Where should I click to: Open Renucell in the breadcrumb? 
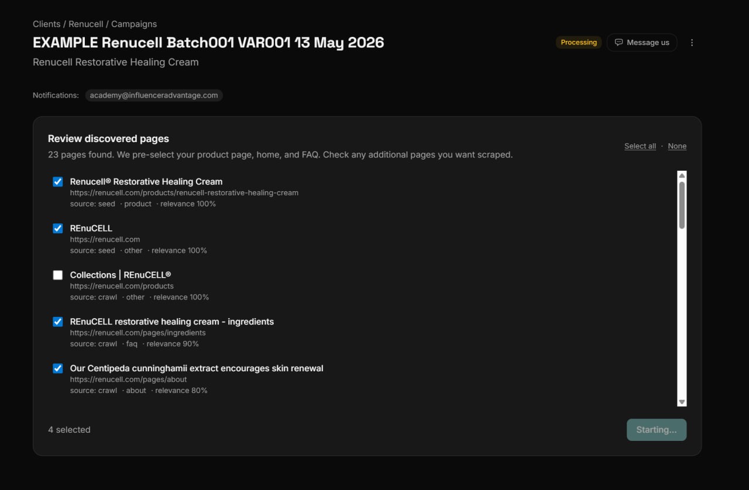coord(86,24)
